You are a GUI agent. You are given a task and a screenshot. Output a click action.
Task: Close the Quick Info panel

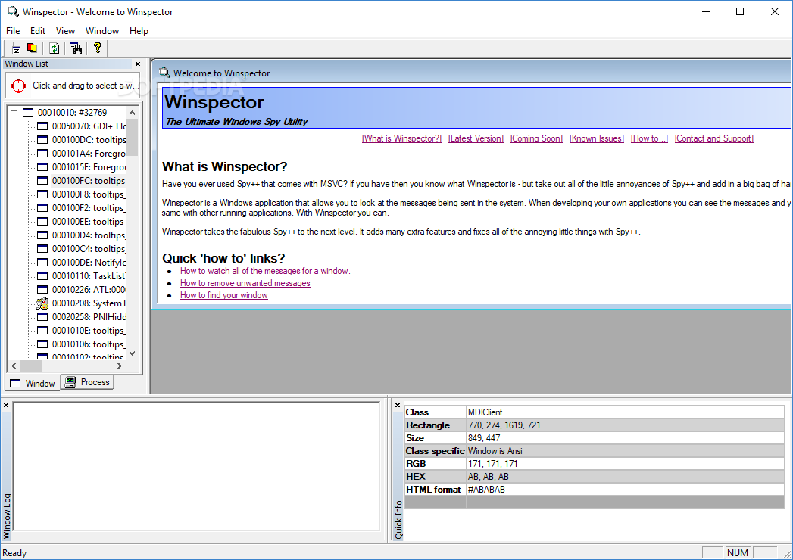(x=398, y=406)
